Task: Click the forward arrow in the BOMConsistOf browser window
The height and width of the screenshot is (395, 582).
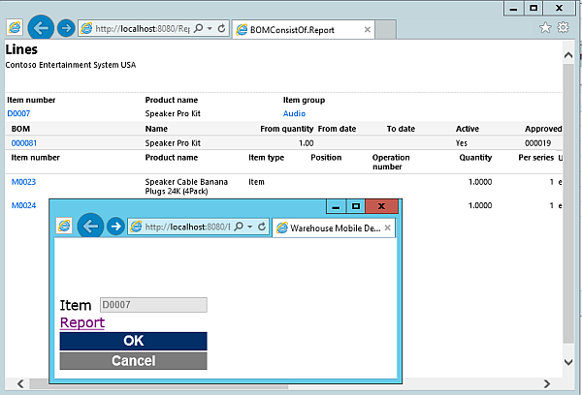Action: [x=66, y=29]
